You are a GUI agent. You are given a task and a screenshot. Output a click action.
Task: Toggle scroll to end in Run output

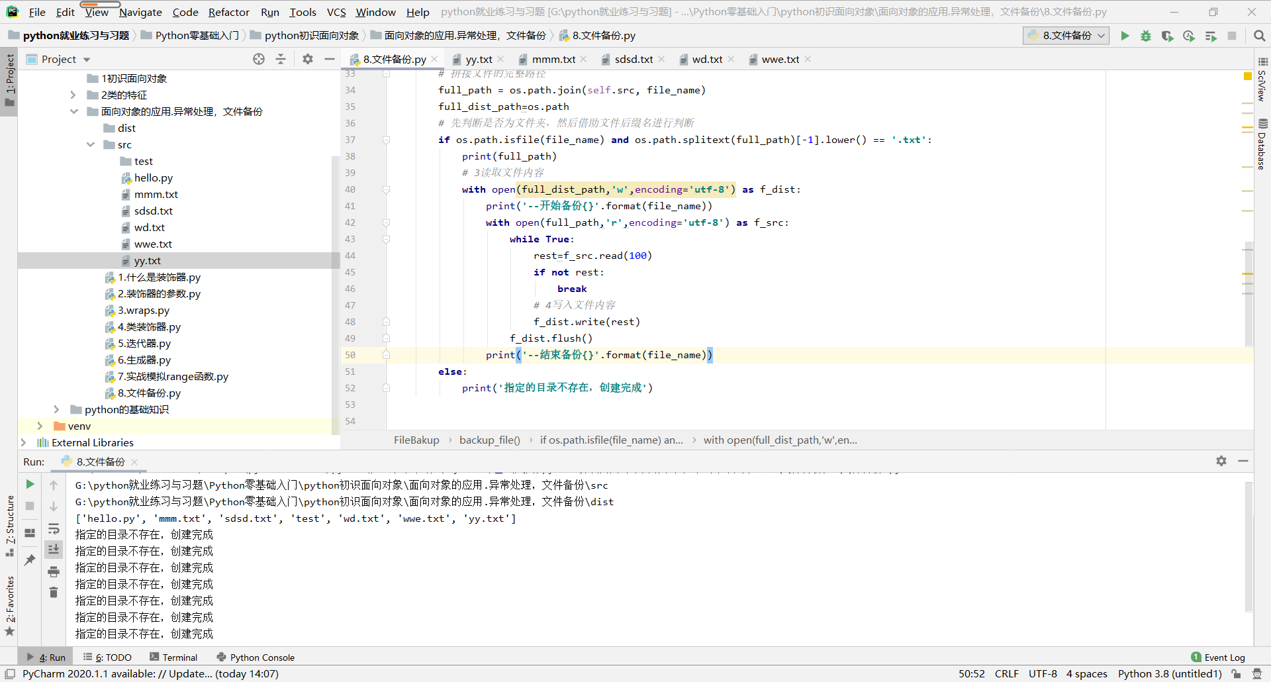(54, 549)
